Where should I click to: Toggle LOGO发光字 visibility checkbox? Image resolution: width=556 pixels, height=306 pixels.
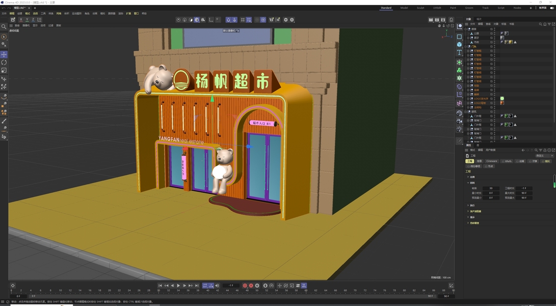click(491, 99)
